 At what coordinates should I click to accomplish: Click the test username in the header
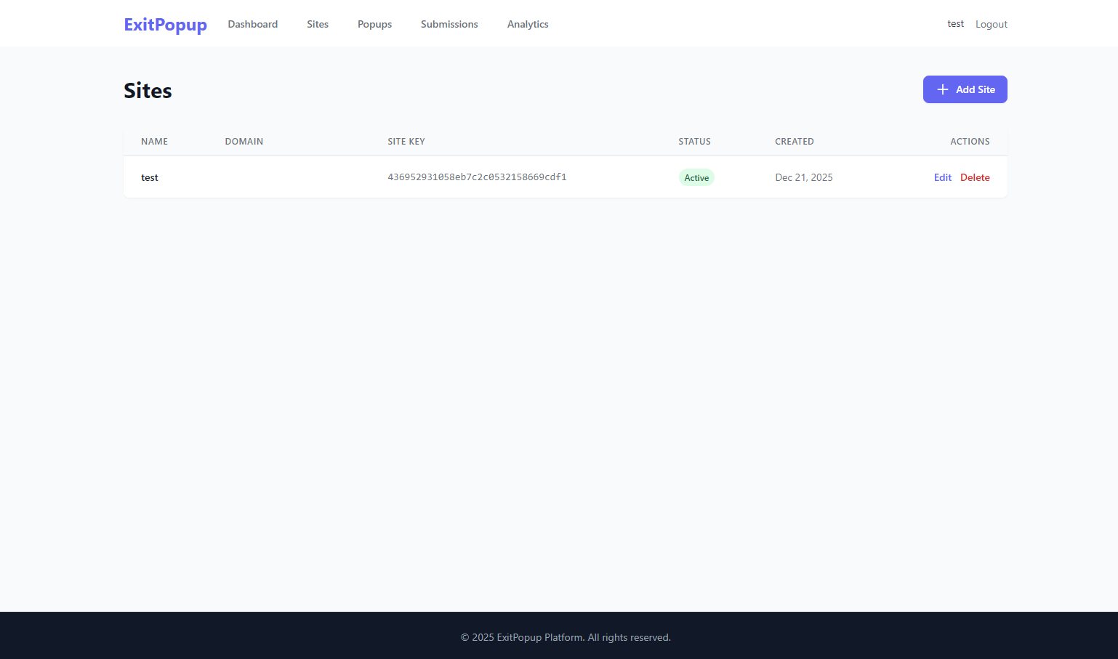click(955, 24)
